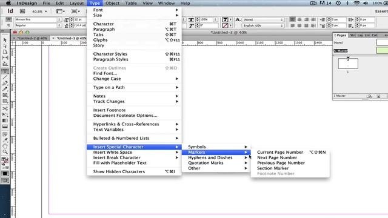Select the Pen tool
This screenshot has height=218, width=388.
click(5, 84)
